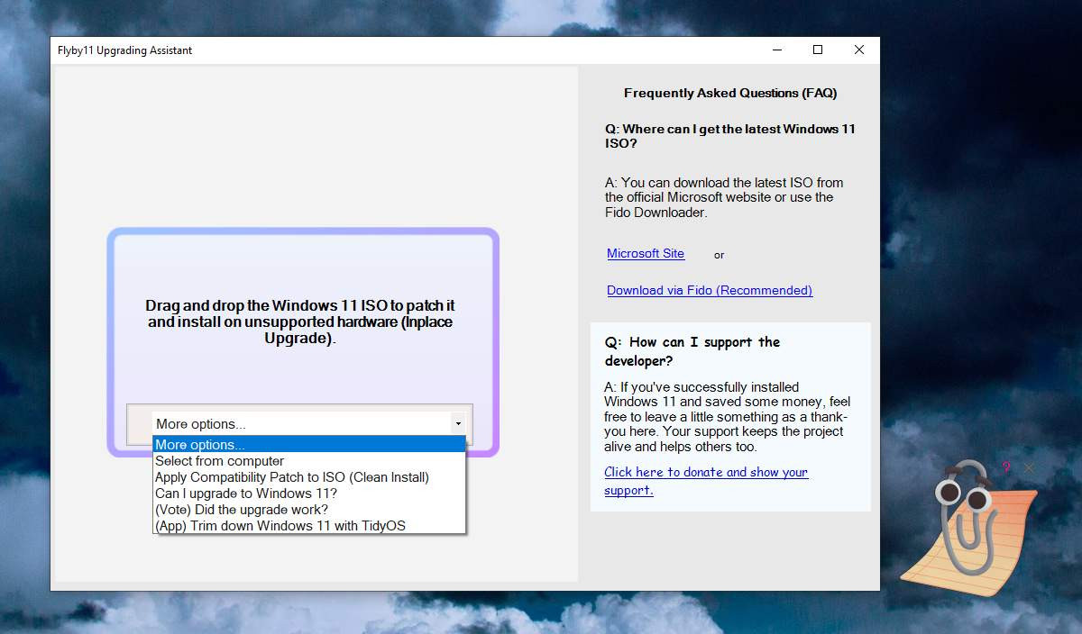The height and width of the screenshot is (634, 1082).
Task: Open the 'Microsoft Site' link
Action: tap(646, 253)
